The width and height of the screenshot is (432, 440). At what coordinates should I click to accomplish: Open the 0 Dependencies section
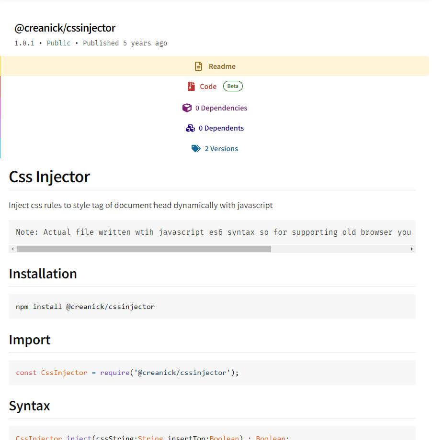coord(221,108)
